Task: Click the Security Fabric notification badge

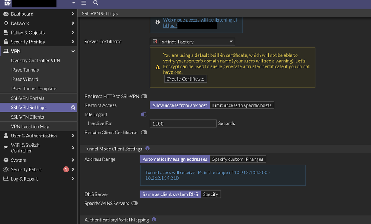Action: (66, 169)
